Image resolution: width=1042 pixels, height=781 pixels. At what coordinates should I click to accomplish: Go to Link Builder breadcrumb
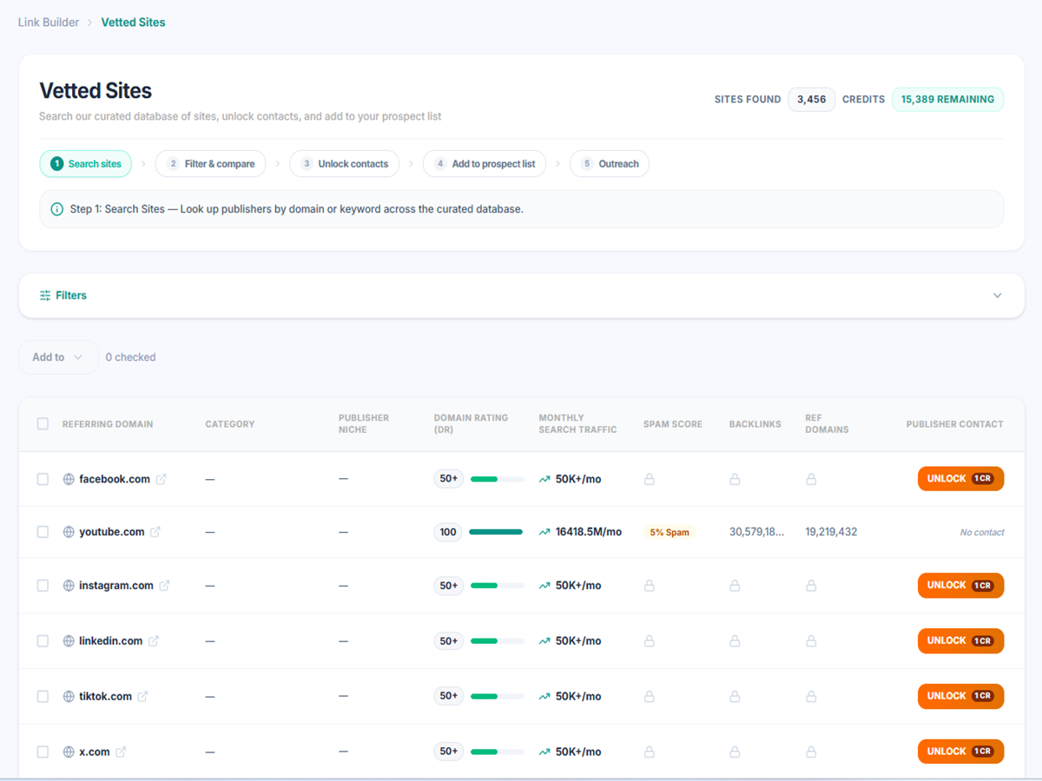pos(49,23)
